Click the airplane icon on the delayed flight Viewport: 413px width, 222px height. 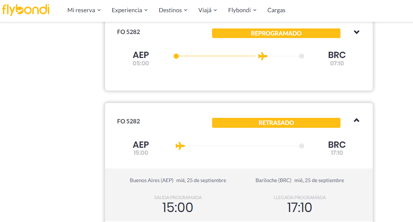[180, 146]
